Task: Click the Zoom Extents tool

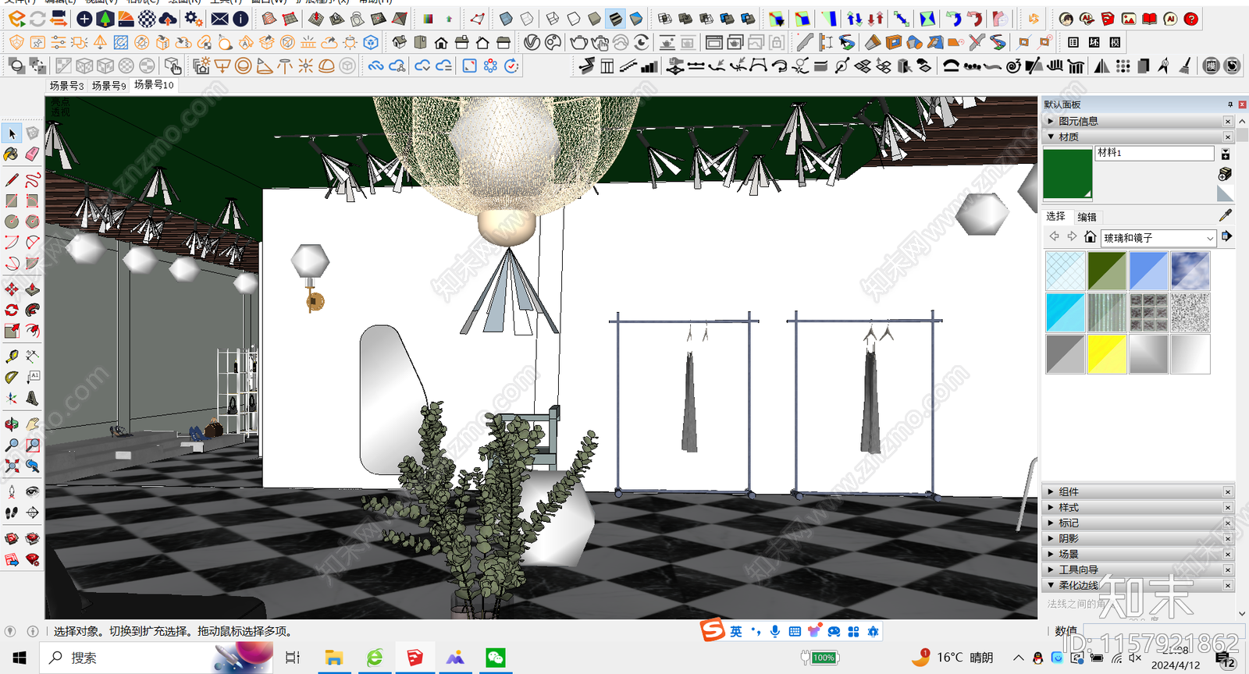Action: tap(12, 466)
